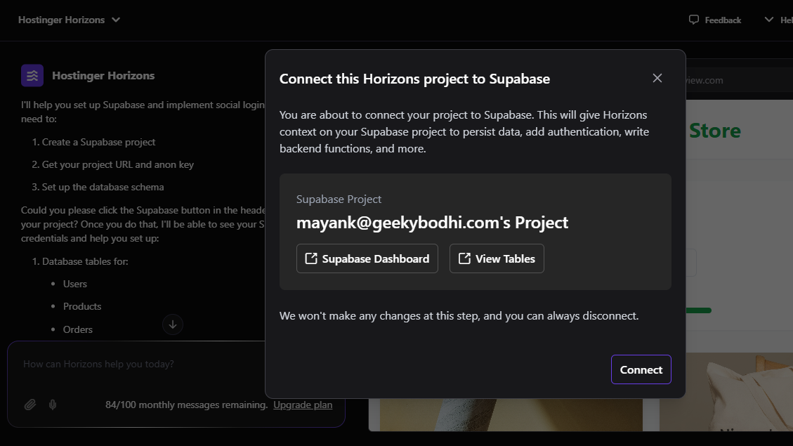Viewport: 793px width, 446px height.
Task: Click the View Tables button
Action: [497, 258]
